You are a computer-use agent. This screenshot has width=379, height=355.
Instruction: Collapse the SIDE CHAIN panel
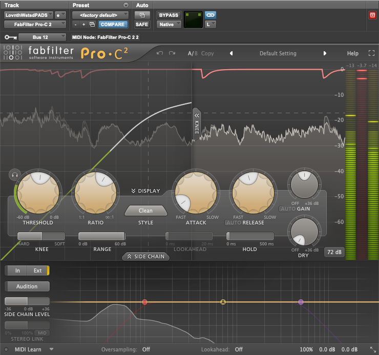[x=145, y=256]
